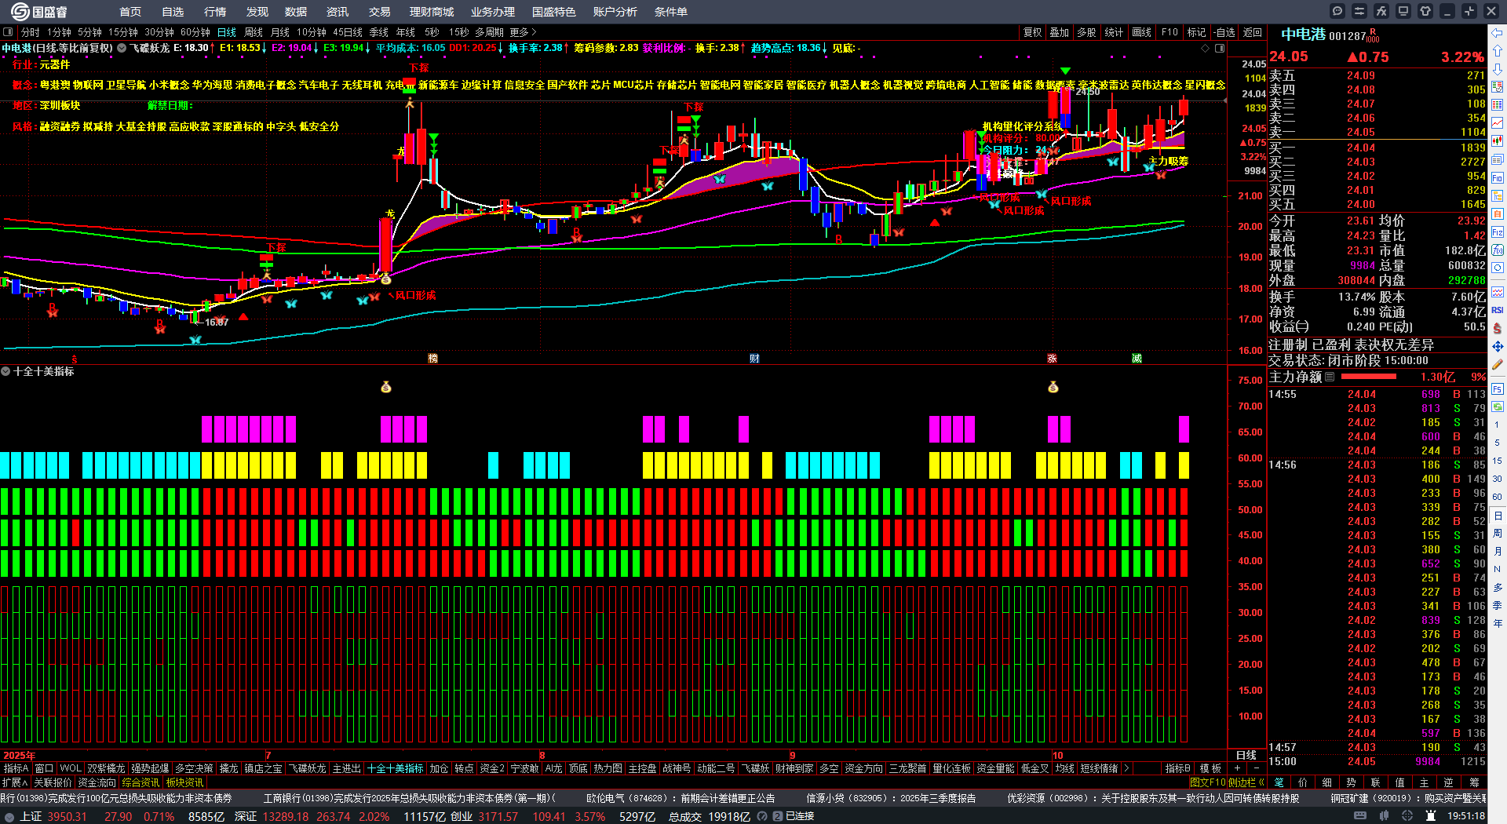Screen dimensions: 1507x824
Task: Click the chart zoom in plus button
Action: click(x=1238, y=768)
